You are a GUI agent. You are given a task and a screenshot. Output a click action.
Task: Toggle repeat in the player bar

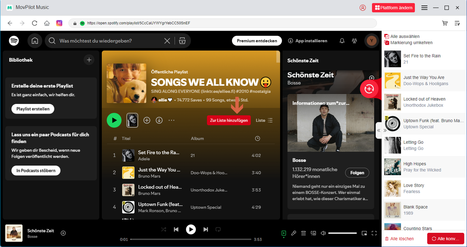pos(218,229)
